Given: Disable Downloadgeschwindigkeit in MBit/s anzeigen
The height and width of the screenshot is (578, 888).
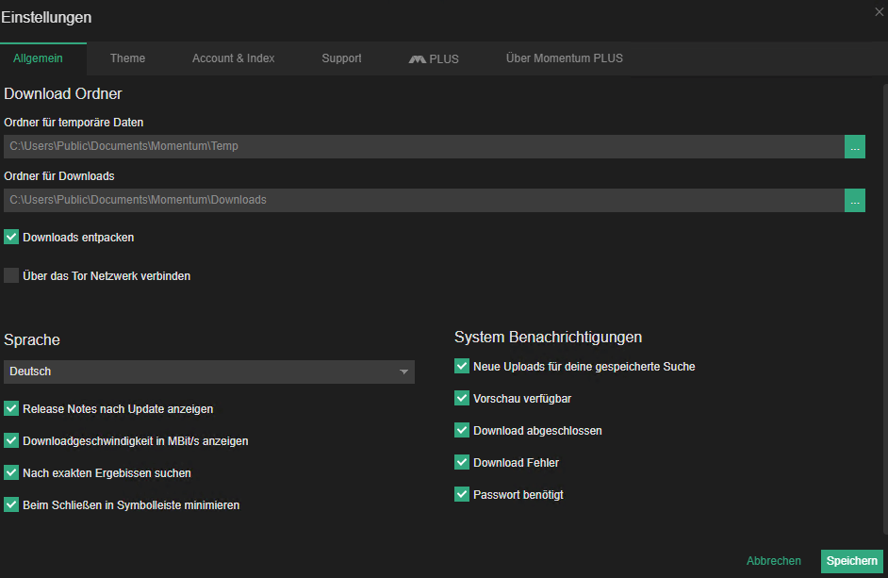Looking at the screenshot, I should (10, 440).
